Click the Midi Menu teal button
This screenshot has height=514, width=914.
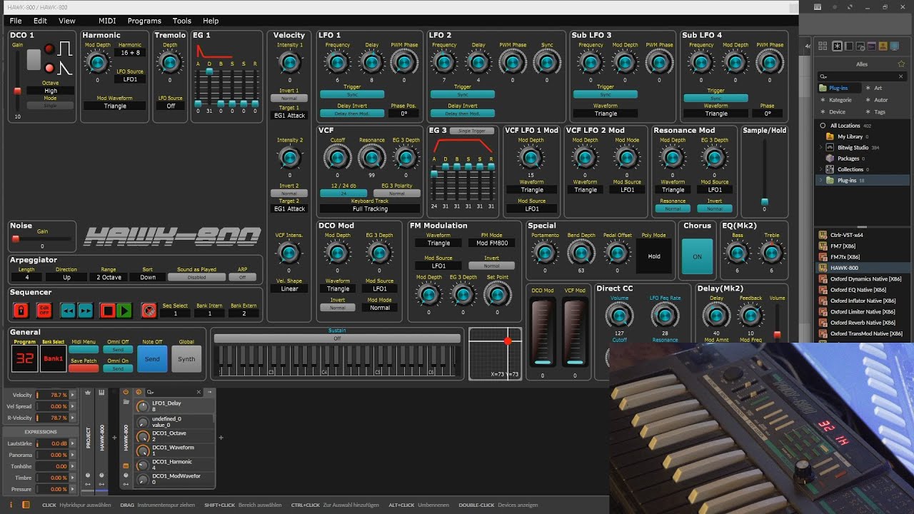click(x=84, y=349)
